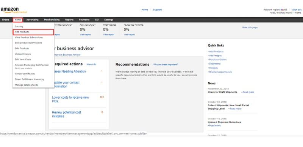Open Amazon Packaging Certification
Screen dimensions: 303x147
[x=32, y=65]
